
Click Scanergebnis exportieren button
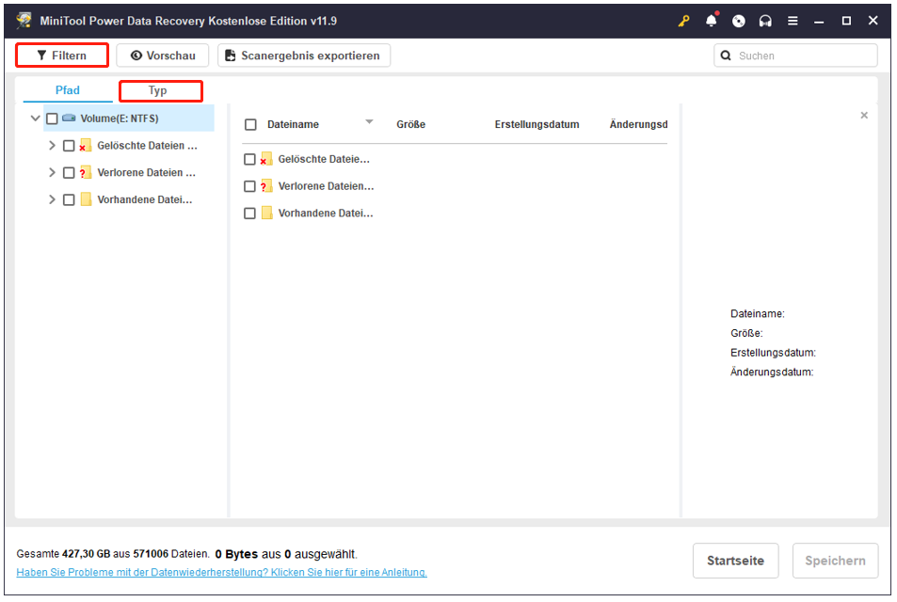click(304, 55)
